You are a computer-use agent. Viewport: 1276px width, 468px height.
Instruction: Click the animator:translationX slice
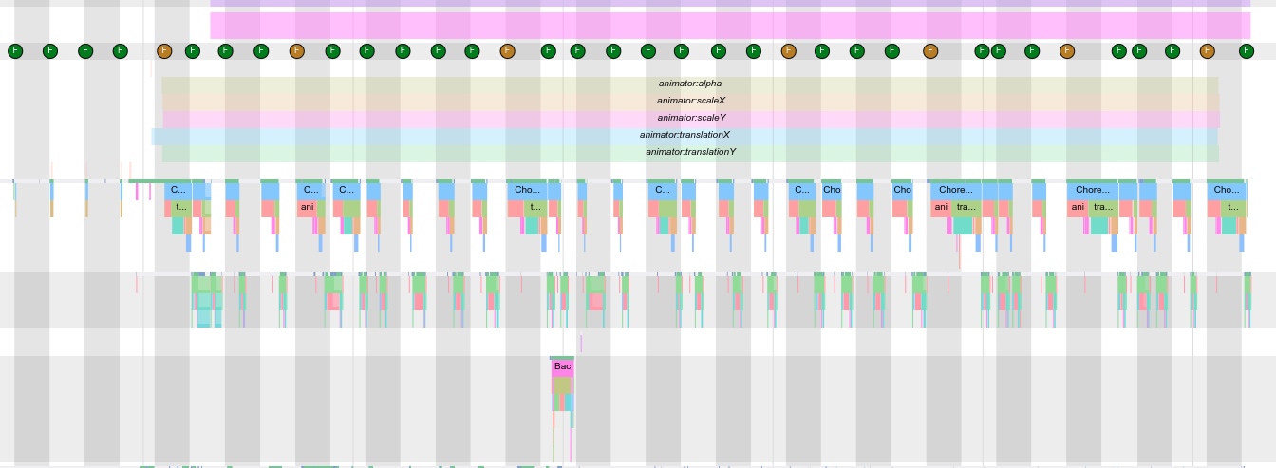[x=684, y=135]
